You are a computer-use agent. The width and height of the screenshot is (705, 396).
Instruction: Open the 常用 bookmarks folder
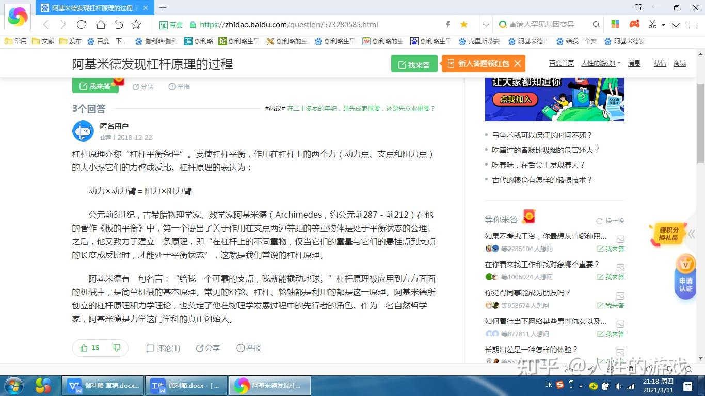pos(15,41)
